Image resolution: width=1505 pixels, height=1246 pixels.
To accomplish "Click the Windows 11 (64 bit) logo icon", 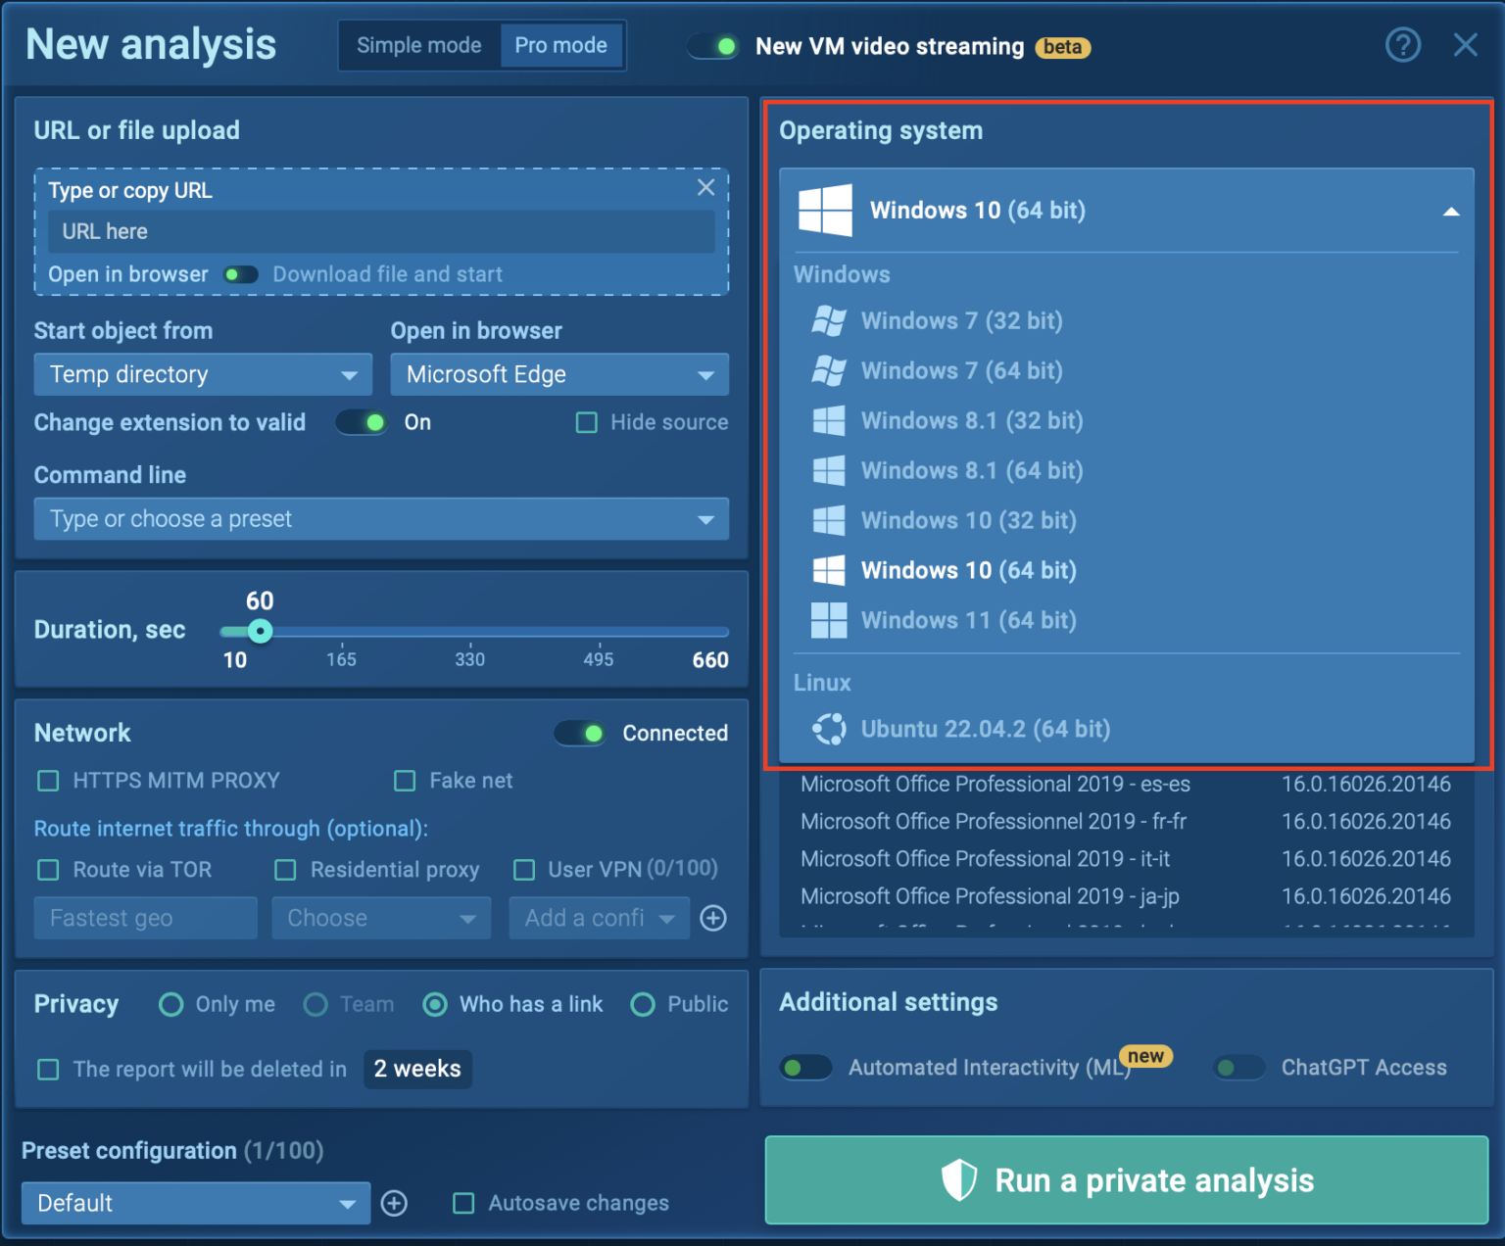I will tap(829, 619).
